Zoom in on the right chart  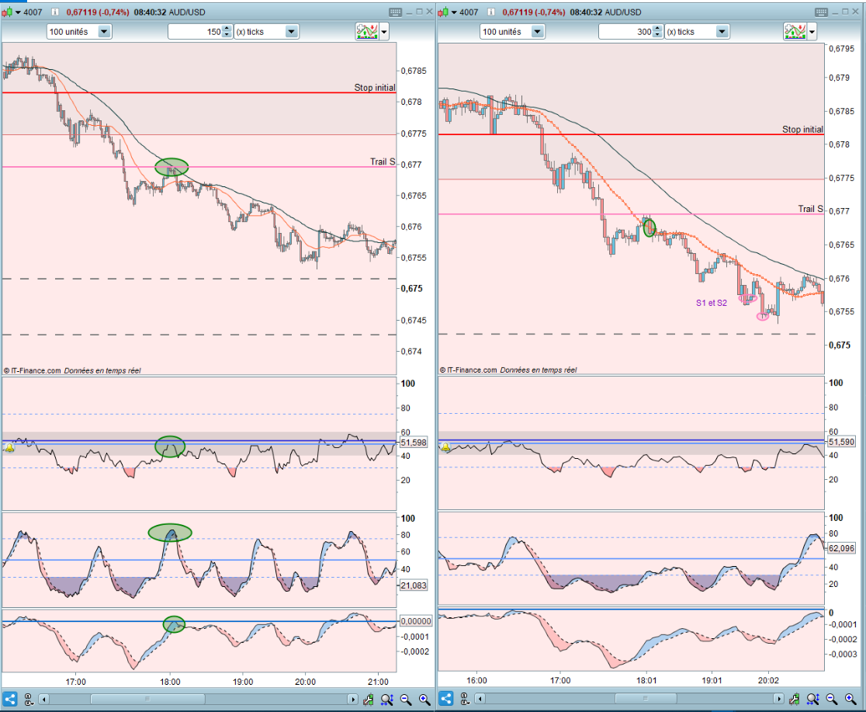850,700
